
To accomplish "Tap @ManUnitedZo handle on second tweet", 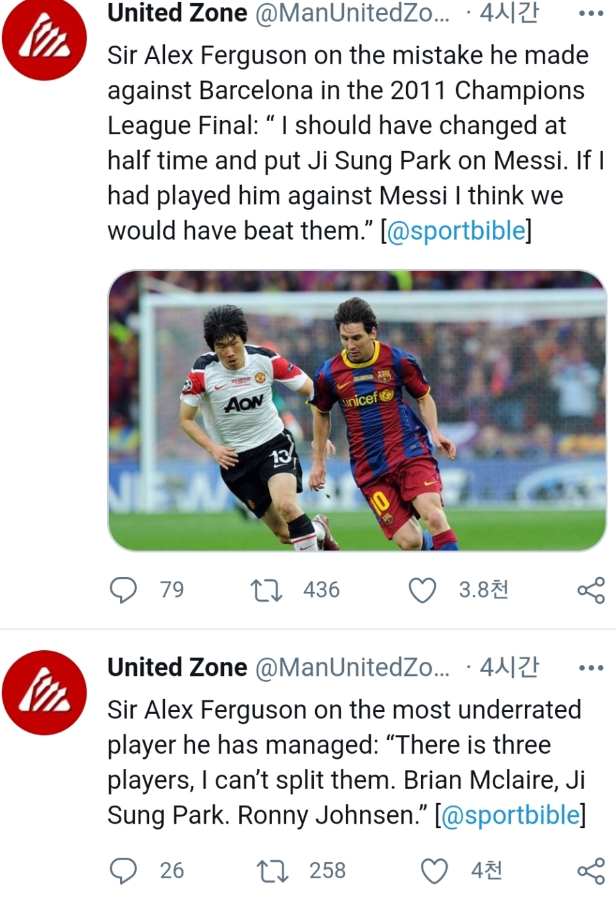I will tap(352, 668).
